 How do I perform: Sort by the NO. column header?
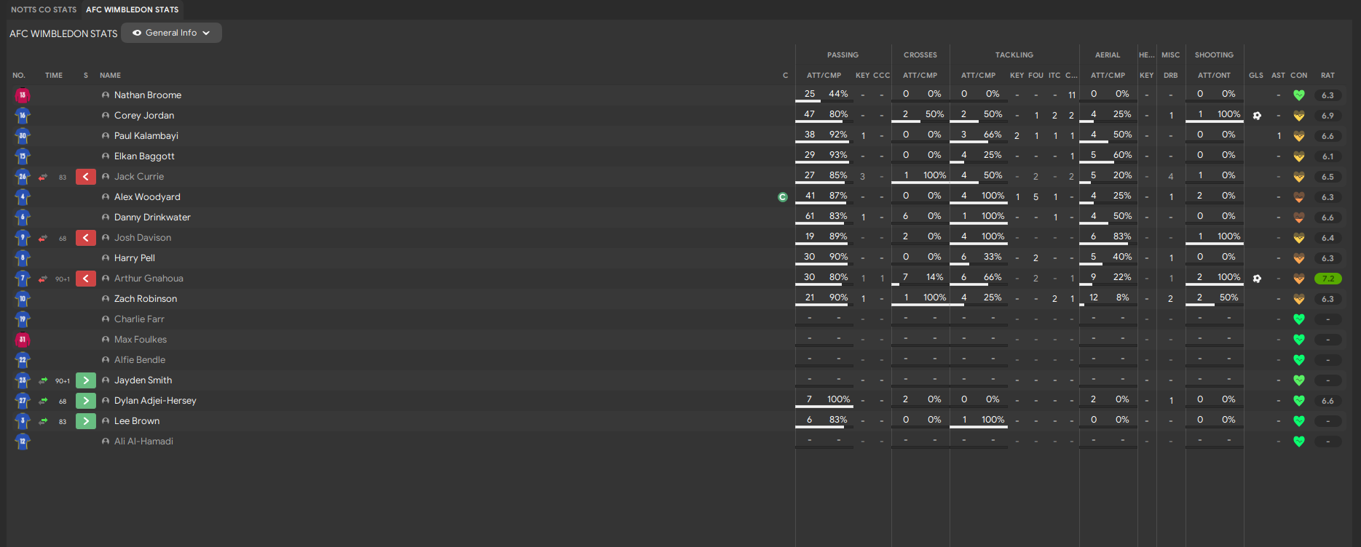(x=19, y=76)
